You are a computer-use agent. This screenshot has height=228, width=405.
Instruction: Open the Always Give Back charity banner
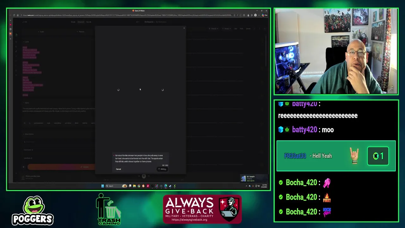click(x=202, y=209)
